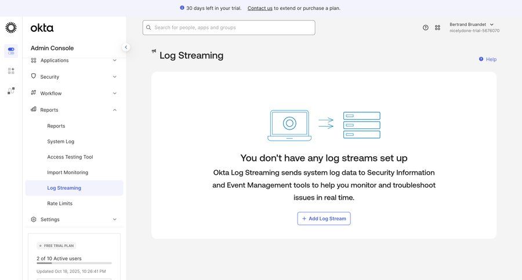Open the Reports submenu item
Image resolution: width=522 pixels, height=280 pixels.
tap(56, 126)
